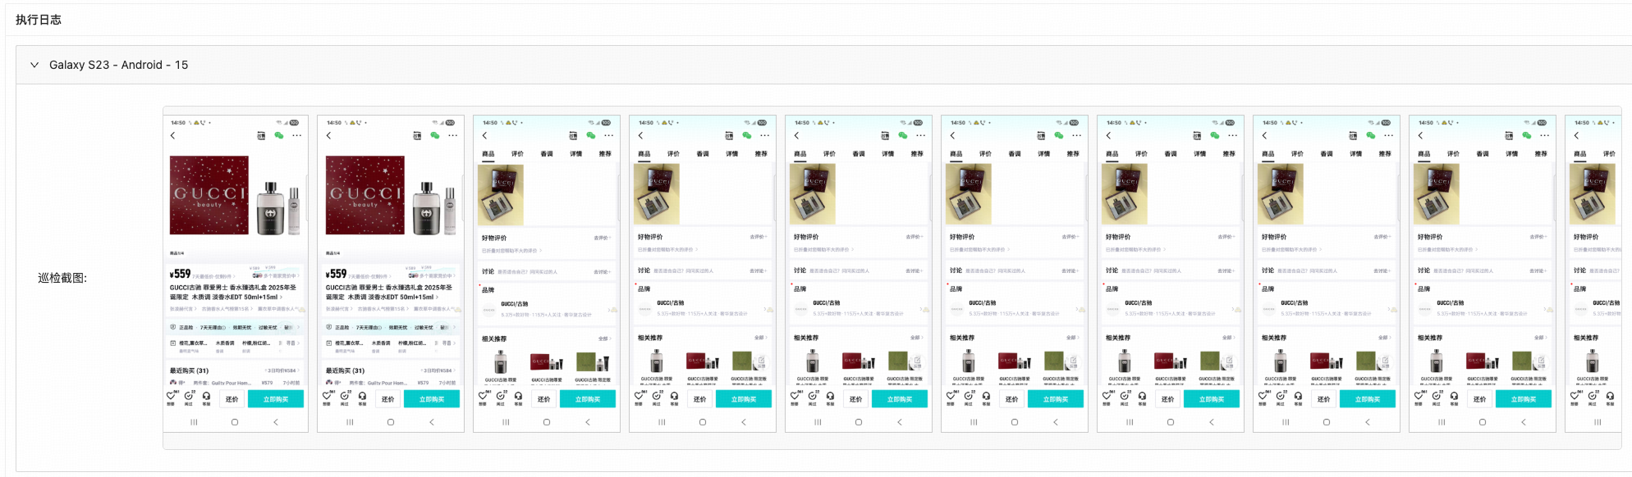Image resolution: width=1632 pixels, height=477 pixels.
Task: Click the store icon beside WeChat in first screenshot
Action: 261,135
